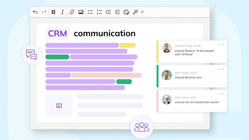Apply numbered list formatting
Image resolution: width=249 pixels, height=140 pixels.
pos(99,12)
